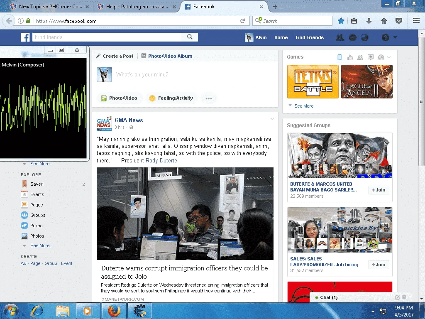Click the GMA News logo avatar
Viewport: 425px width, 319px height.
(x=104, y=123)
